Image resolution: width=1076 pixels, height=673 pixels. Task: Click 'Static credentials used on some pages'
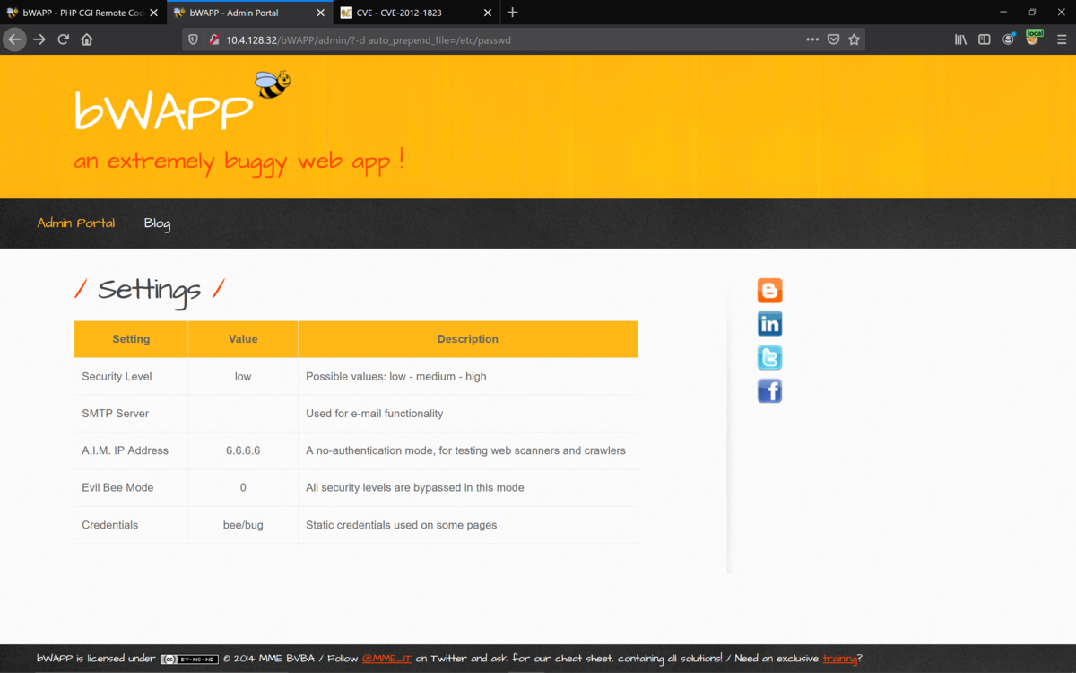[401, 525]
